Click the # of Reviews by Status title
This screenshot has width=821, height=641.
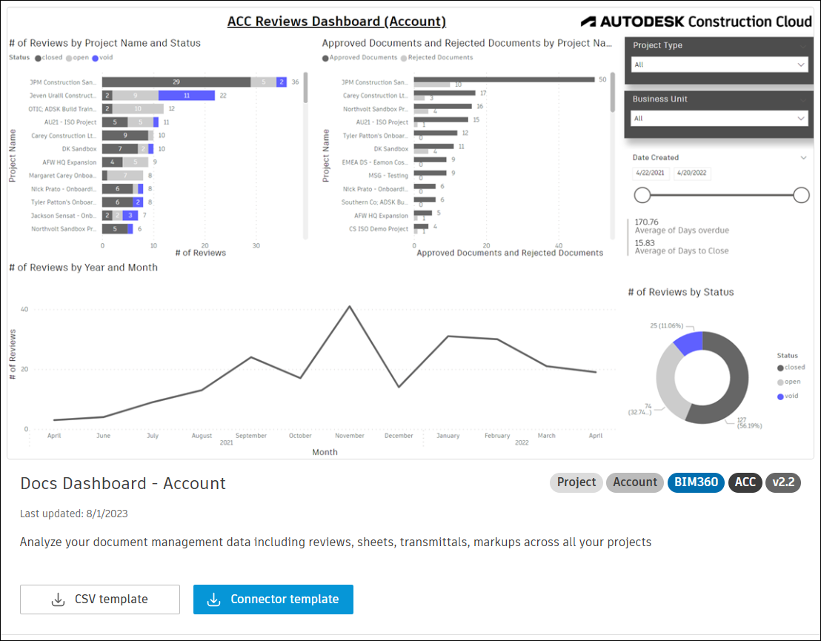(x=681, y=292)
